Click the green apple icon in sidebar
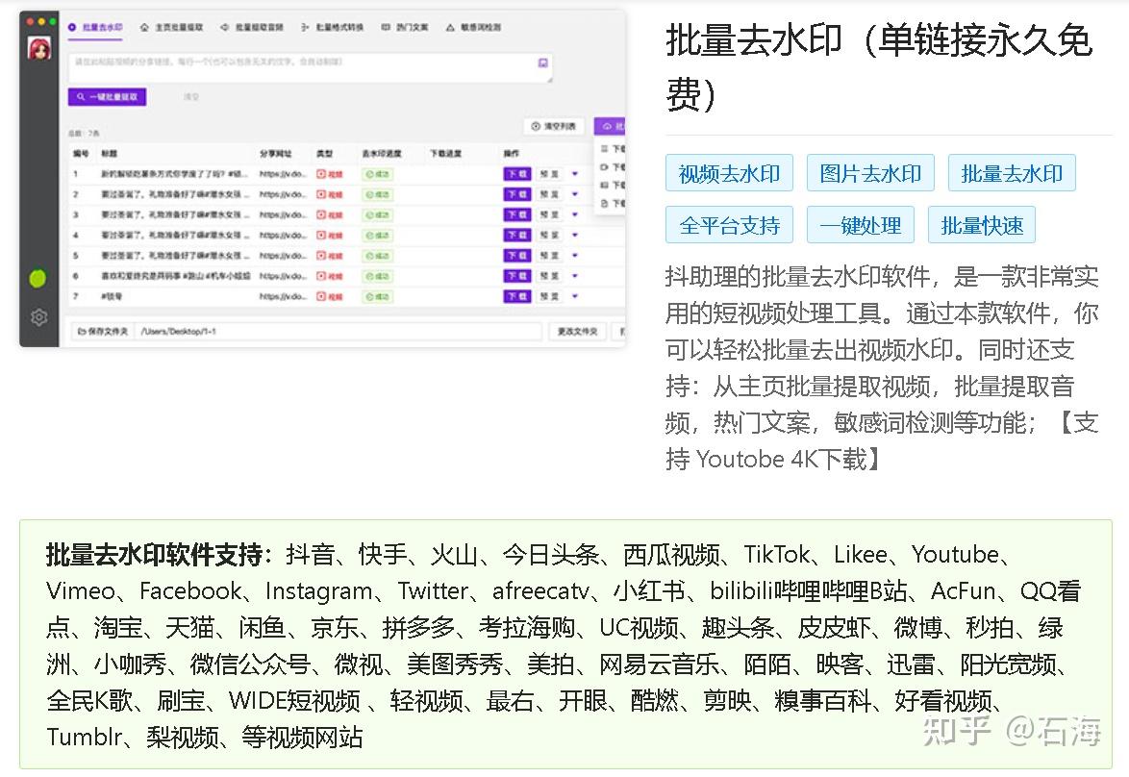The height and width of the screenshot is (777, 1129). coord(38,278)
